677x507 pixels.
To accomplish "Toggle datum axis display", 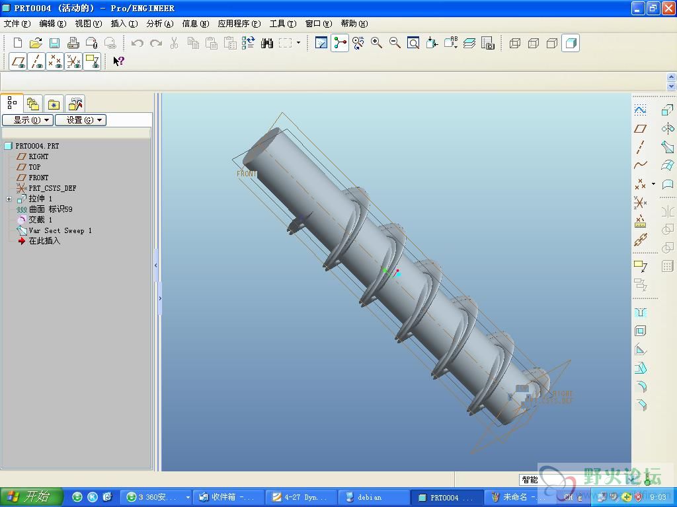I will [37, 61].
